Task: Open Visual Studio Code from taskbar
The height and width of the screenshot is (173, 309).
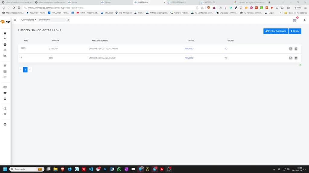Action: pyautogui.click(x=91, y=169)
